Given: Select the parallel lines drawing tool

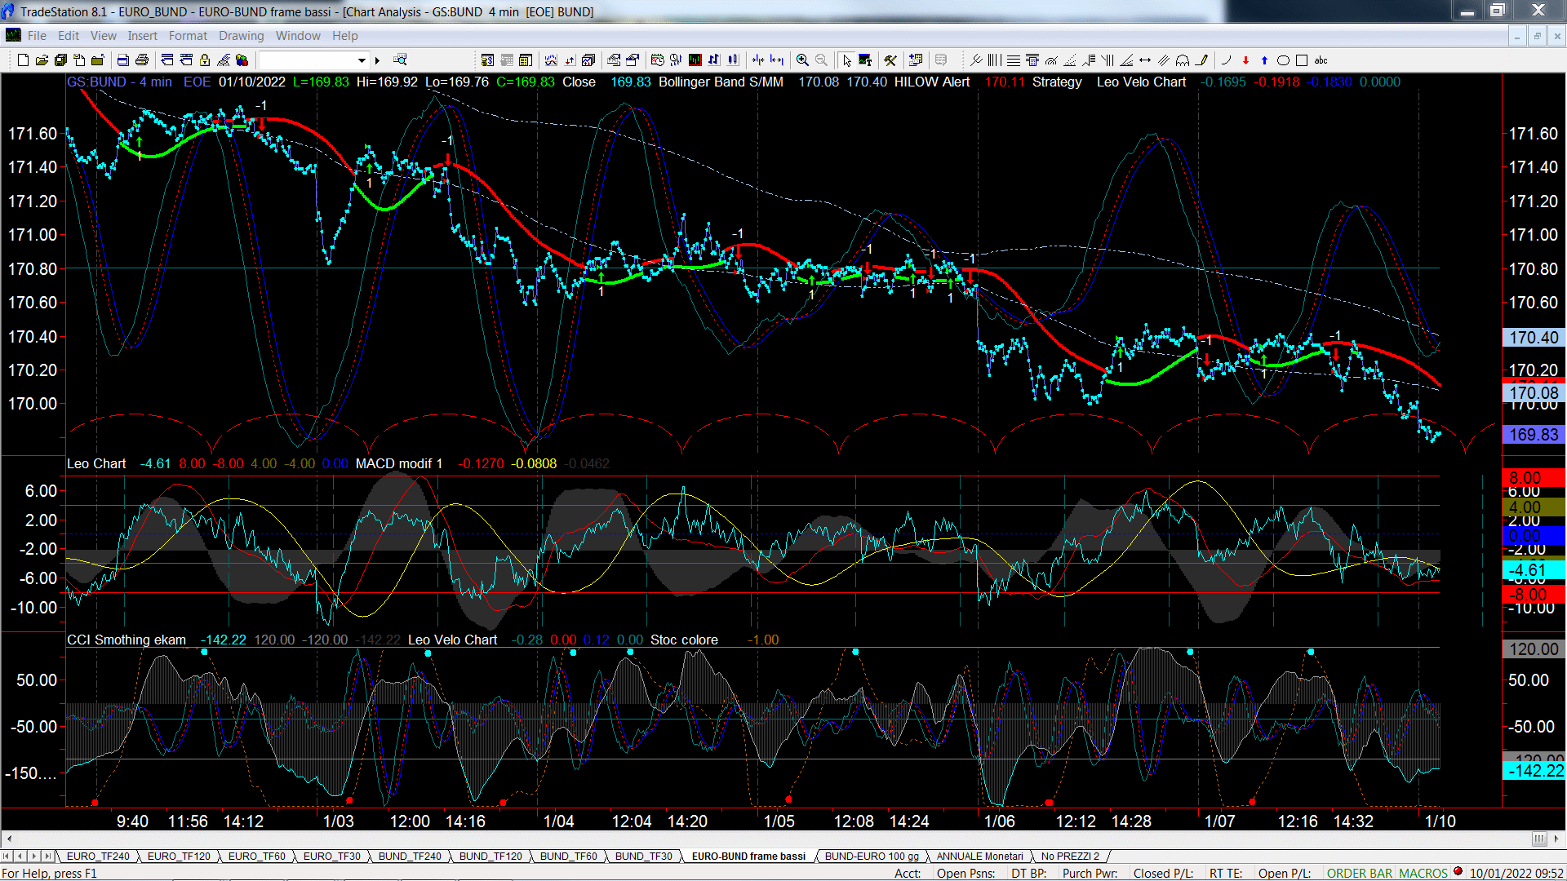Looking at the screenshot, I should (1163, 60).
